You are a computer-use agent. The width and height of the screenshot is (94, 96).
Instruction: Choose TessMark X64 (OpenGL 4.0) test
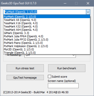[x=47, y=30]
